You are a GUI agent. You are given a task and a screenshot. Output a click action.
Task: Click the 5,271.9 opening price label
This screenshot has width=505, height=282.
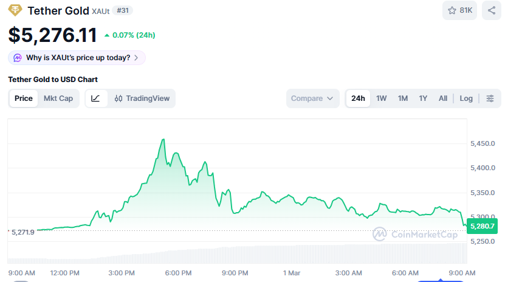pyautogui.click(x=23, y=232)
